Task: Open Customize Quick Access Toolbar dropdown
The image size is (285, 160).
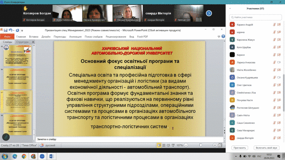Action: (22, 31)
